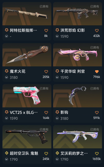The width and height of the screenshot is (104, 167).
Task: Open the pink 千灵华绽 判官 gun image
Action: [77, 55]
